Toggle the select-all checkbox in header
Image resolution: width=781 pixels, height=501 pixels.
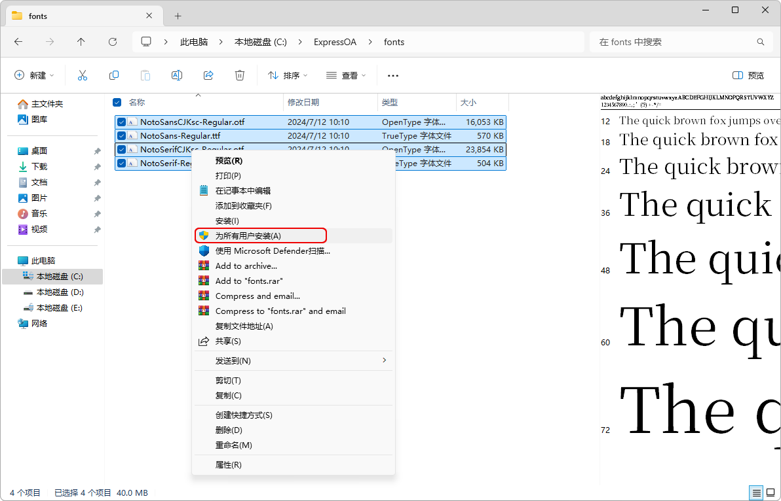[x=117, y=102]
